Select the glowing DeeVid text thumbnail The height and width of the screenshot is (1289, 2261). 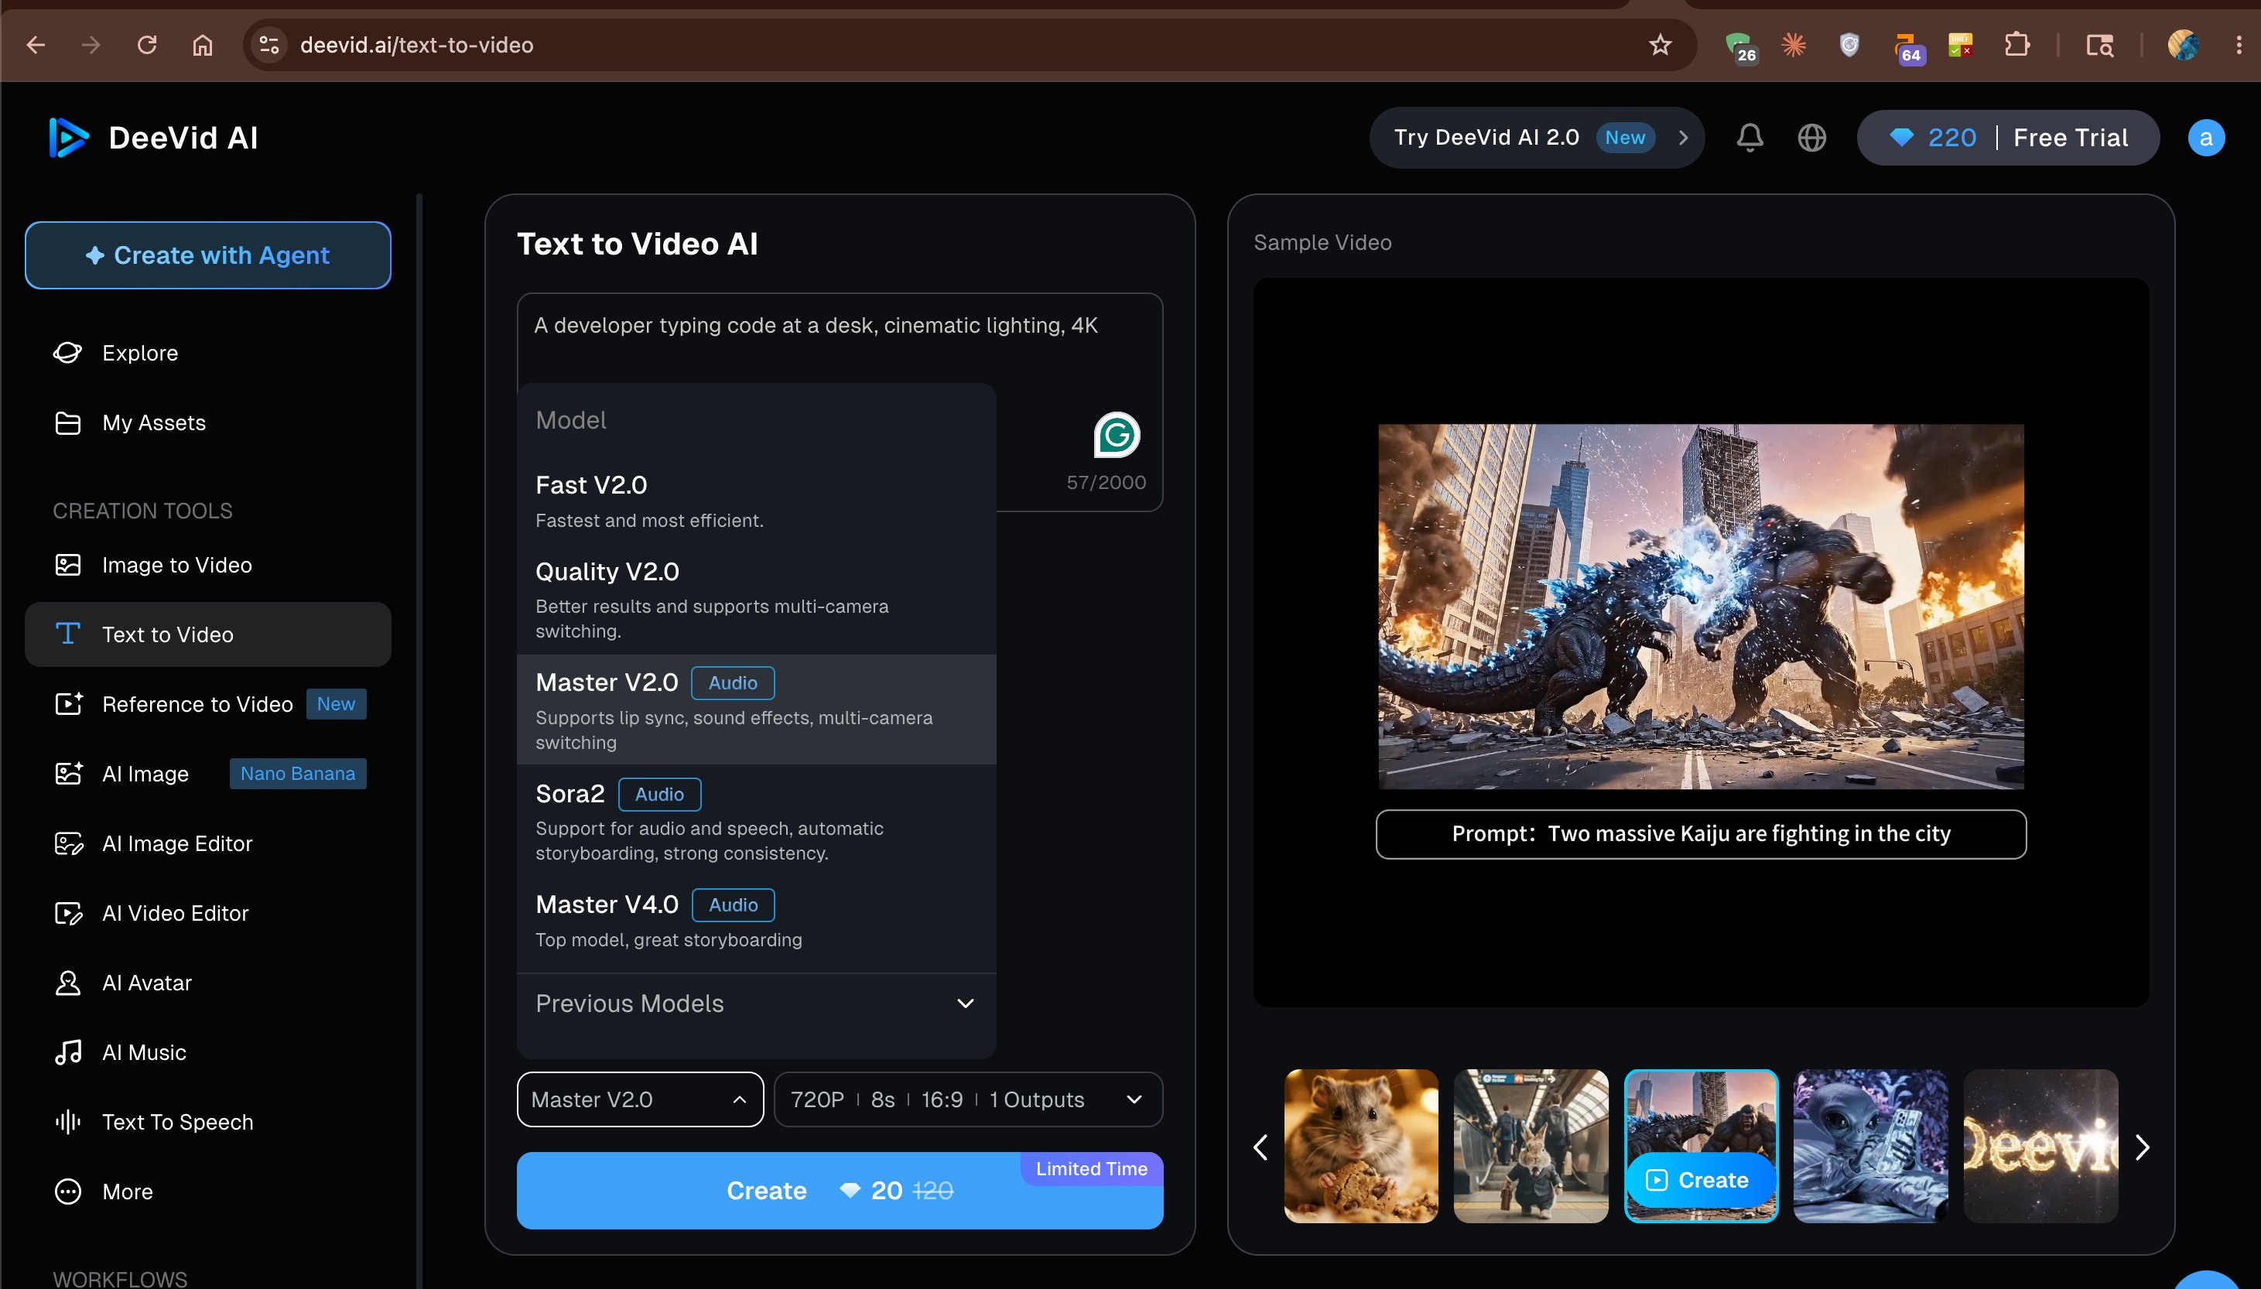tap(2040, 1147)
